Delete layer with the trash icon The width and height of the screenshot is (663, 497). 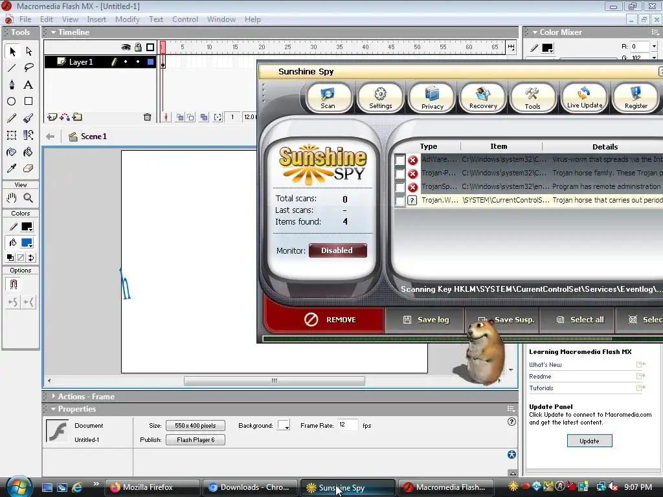coord(147,117)
